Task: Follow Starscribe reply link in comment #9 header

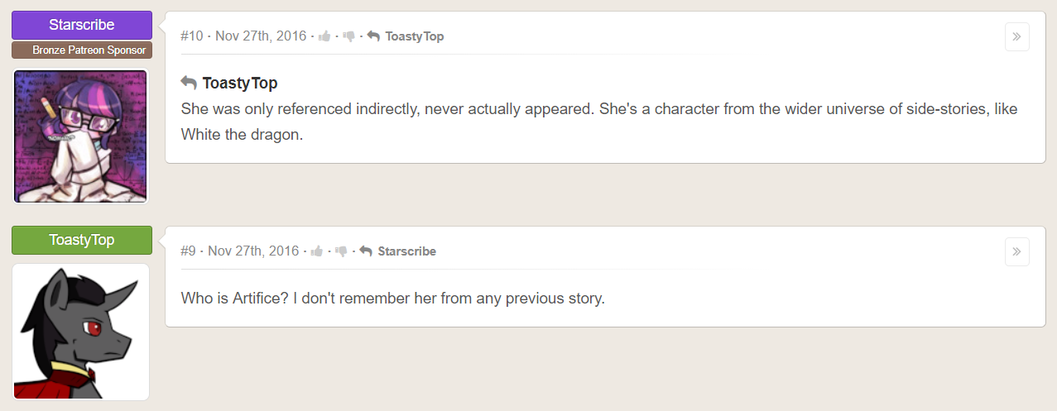Action: (x=406, y=251)
